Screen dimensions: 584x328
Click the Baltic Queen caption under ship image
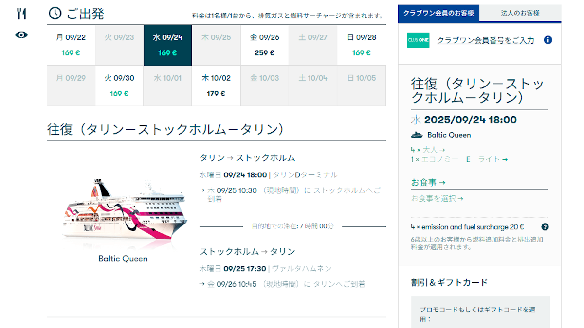pyautogui.click(x=123, y=259)
